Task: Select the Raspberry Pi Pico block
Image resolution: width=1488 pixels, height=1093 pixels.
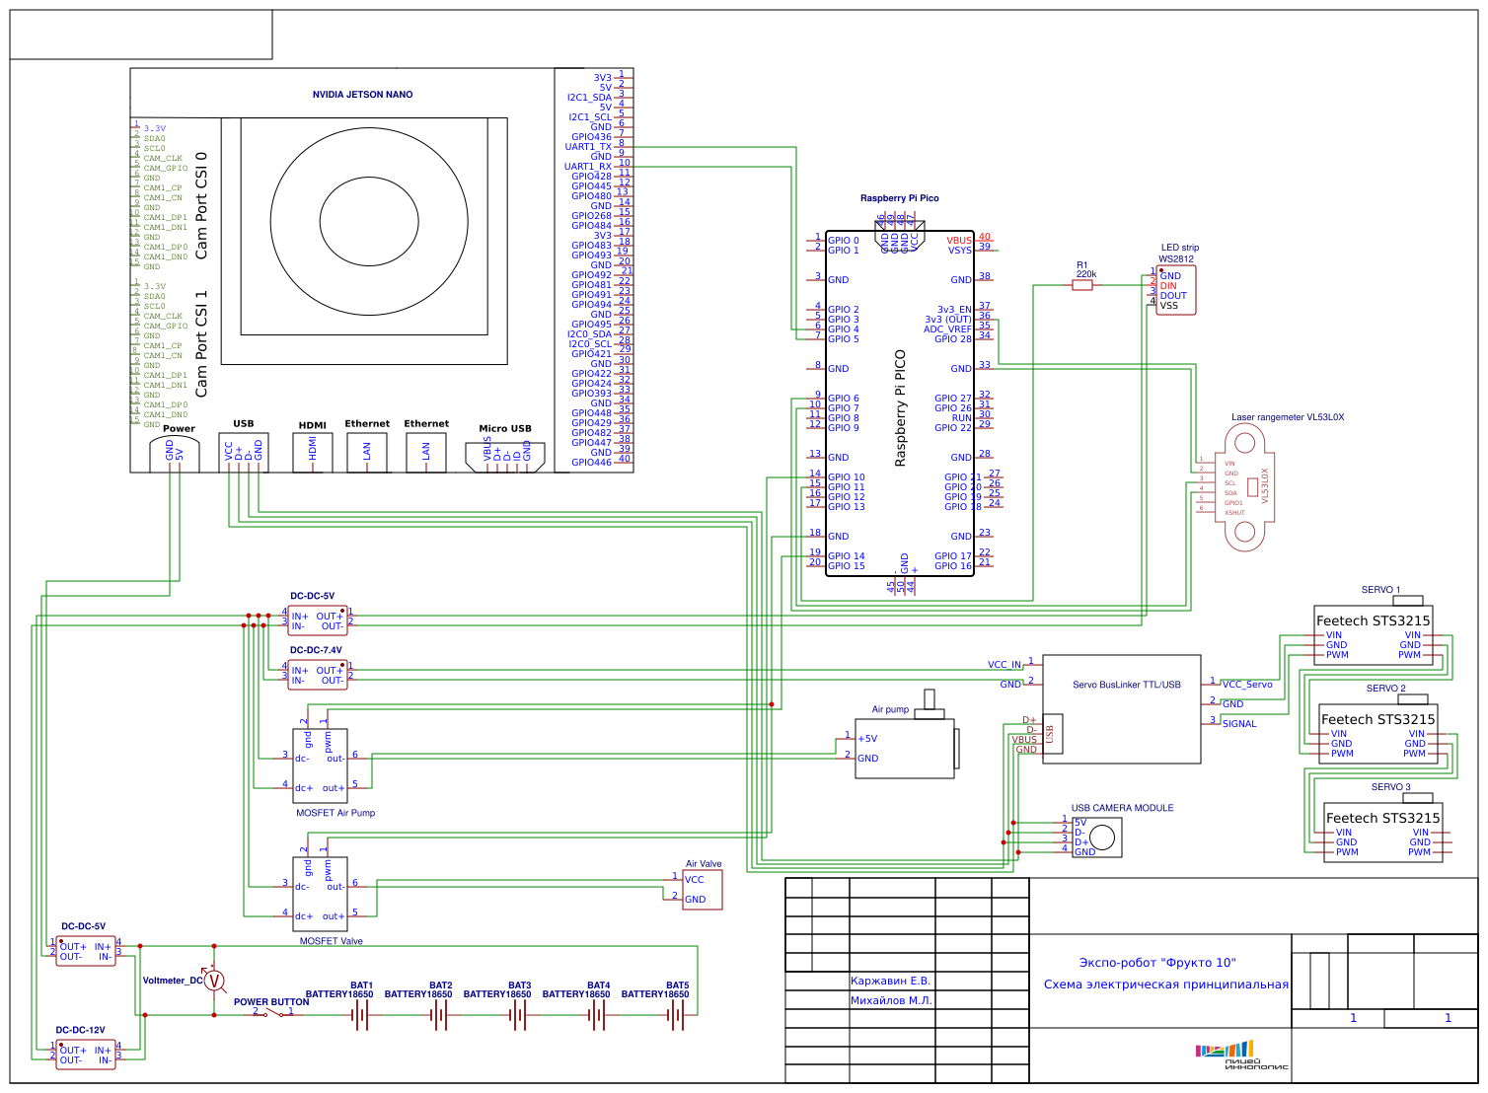Action: point(899,402)
